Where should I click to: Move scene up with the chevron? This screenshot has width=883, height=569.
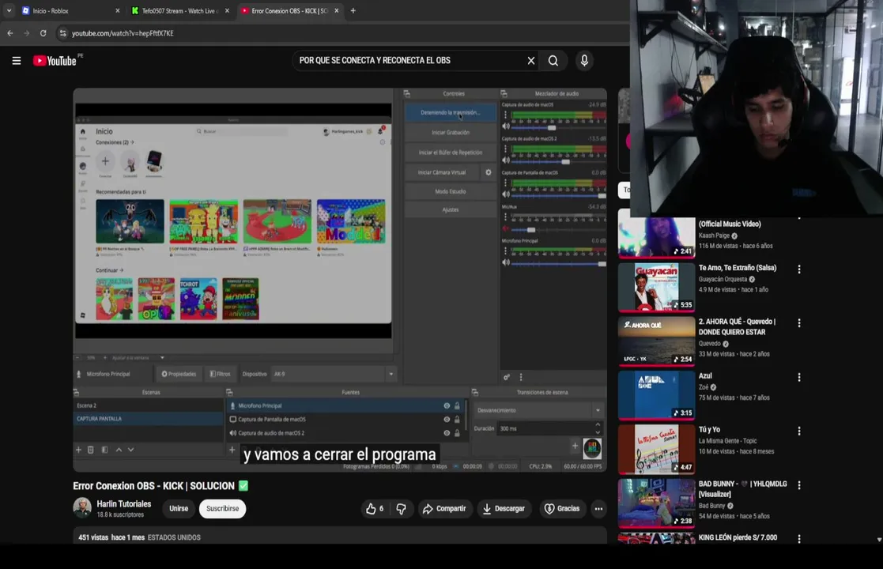tap(119, 450)
